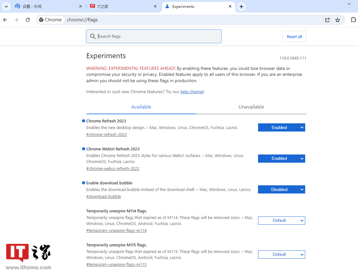Close the 设置 - 外观 tab
Screen dimensions: 358x275
click(80, 6)
